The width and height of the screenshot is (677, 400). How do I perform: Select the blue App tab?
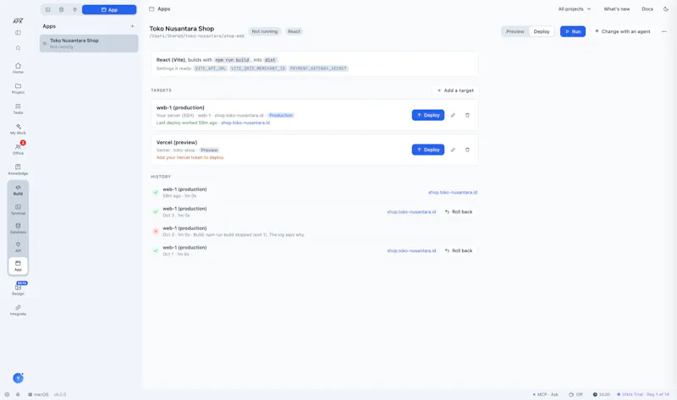click(x=109, y=9)
